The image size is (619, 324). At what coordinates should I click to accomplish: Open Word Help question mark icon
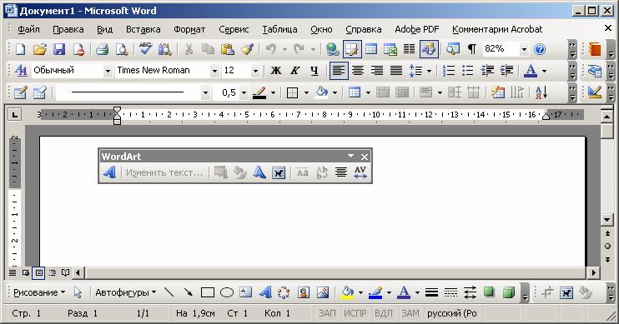[x=540, y=49]
